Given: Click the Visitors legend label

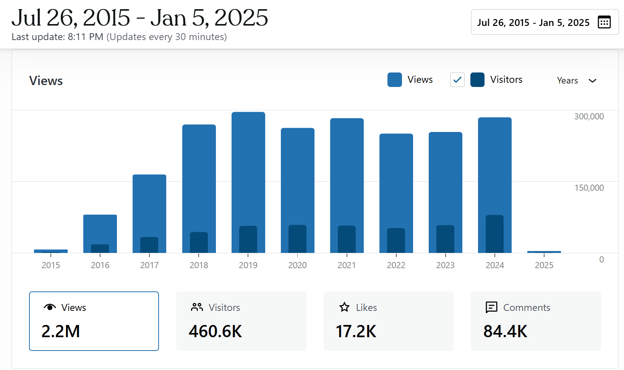Looking at the screenshot, I should 506,80.
